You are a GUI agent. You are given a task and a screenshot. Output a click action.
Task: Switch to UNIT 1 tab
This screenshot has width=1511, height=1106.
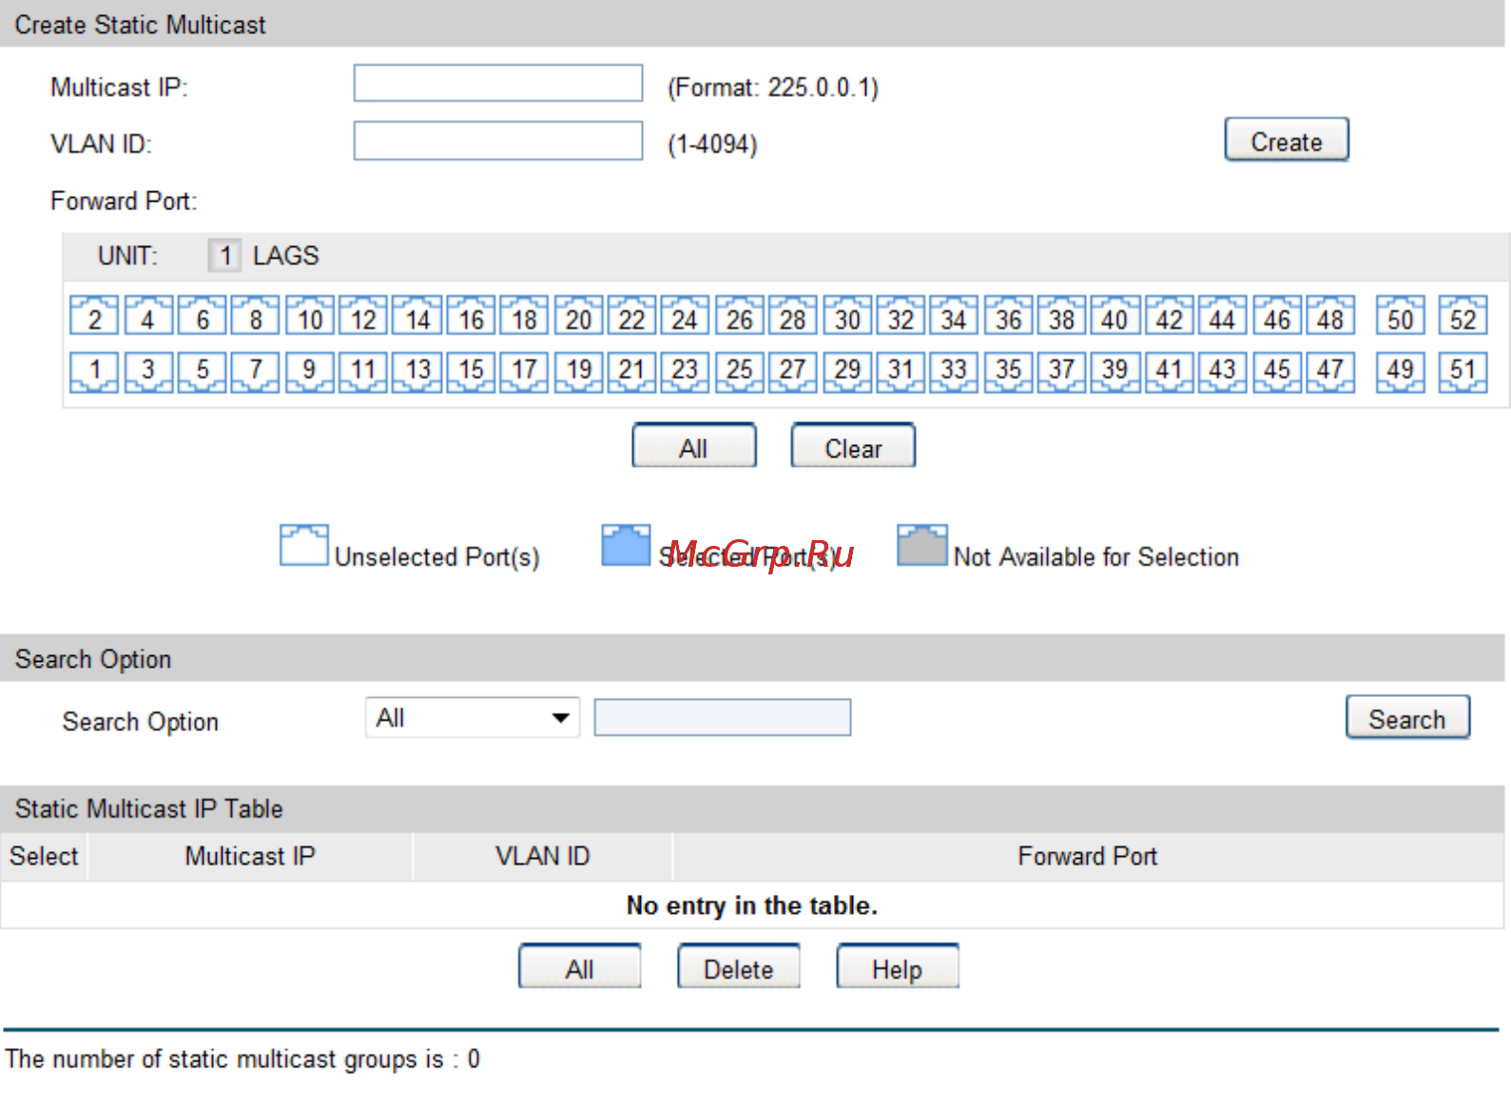225,256
